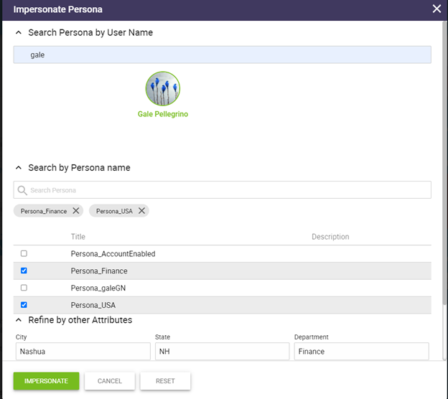
Task: Select Gale Pellegrino's avatar picture
Action: (163, 89)
